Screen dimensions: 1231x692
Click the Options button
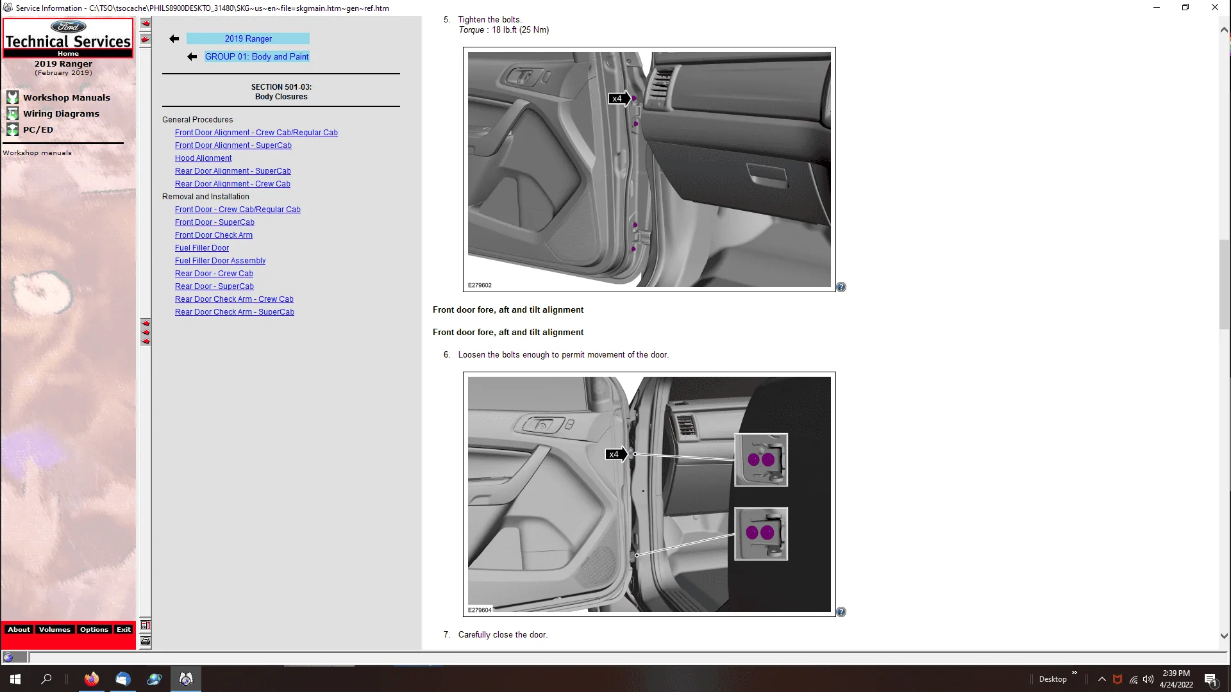[x=94, y=630]
